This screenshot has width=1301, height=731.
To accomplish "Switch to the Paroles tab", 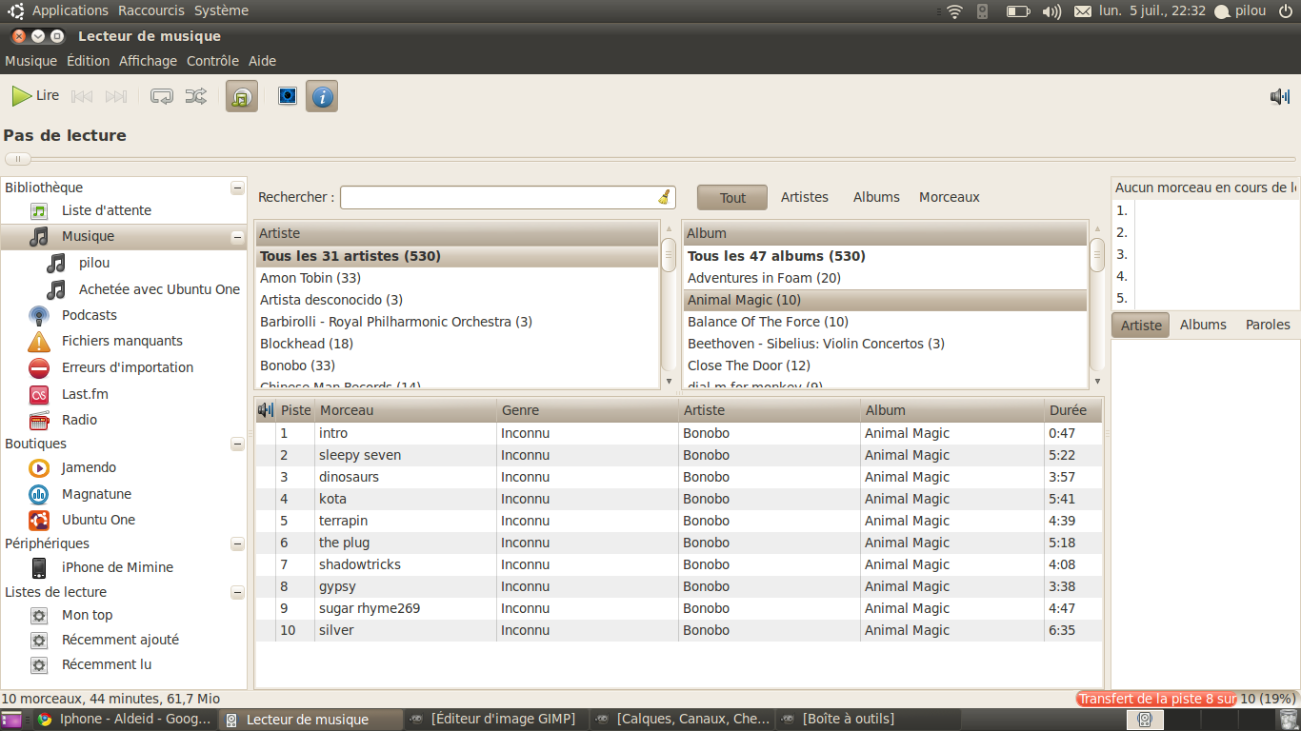I will [x=1267, y=325].
